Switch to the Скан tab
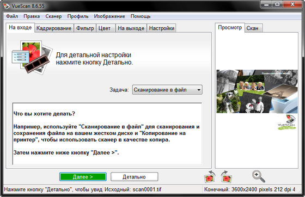The height and width of the screenshot is (197, 305). [x=253, y=28]
